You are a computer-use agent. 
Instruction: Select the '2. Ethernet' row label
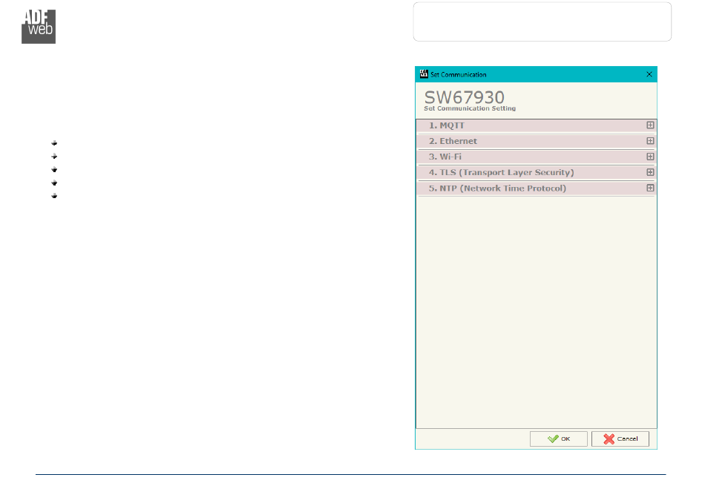tap(453, 141)
